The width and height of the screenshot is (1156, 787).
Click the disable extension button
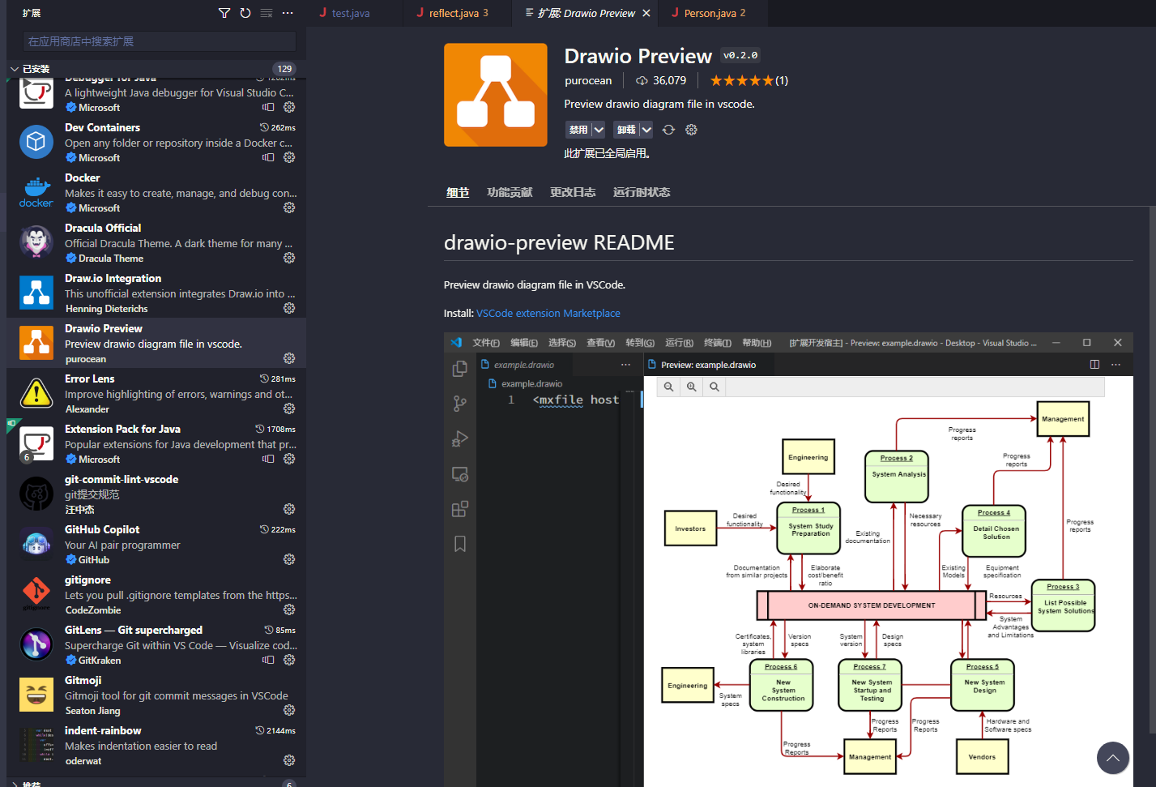pos(578,130)
